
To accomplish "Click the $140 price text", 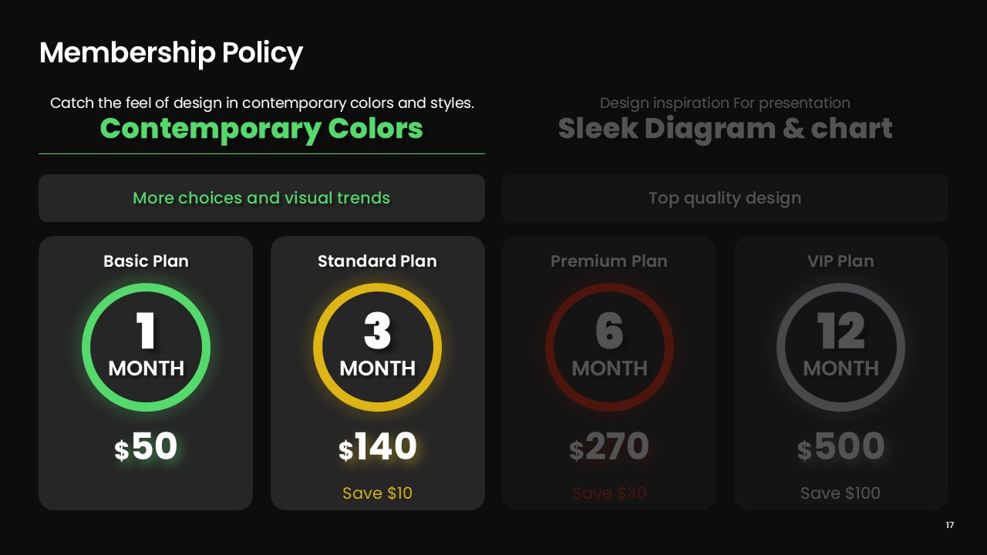I will 377,447.
